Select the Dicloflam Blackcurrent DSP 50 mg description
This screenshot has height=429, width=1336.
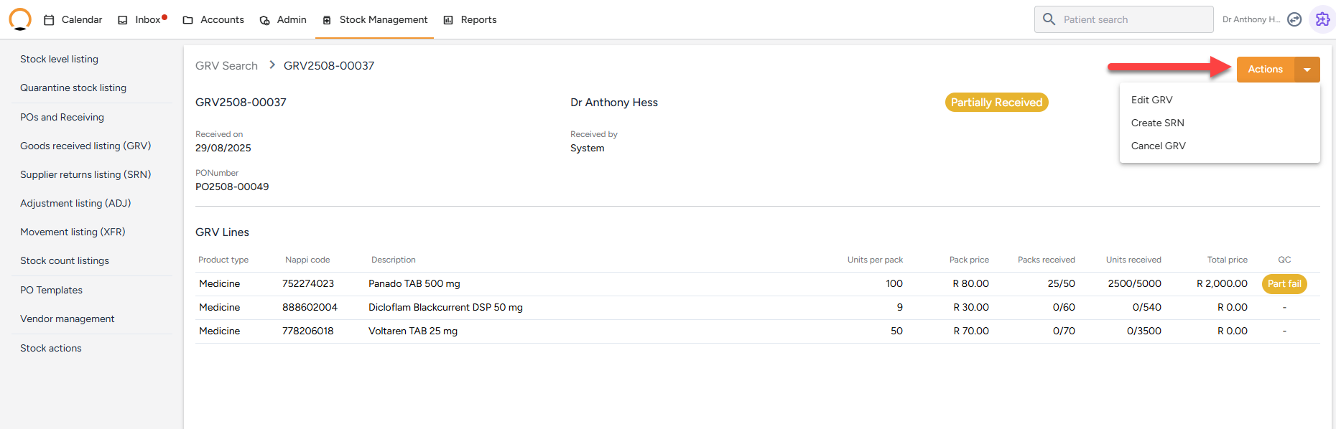445,307
